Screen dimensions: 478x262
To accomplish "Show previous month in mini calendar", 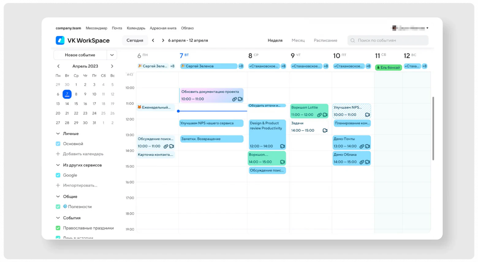I will point(59,66).
